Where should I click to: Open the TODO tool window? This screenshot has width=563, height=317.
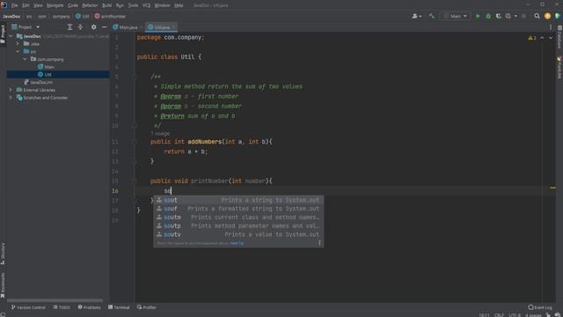tap(62, 307)
